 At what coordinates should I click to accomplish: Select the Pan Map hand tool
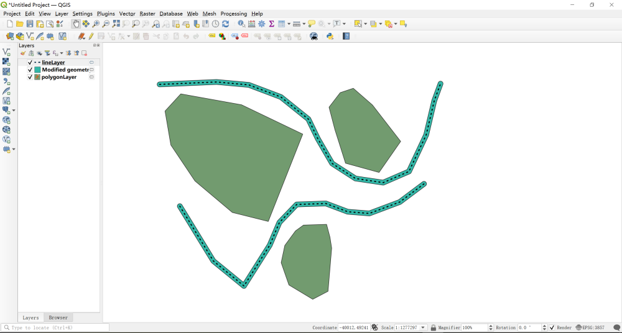[76, 24]
